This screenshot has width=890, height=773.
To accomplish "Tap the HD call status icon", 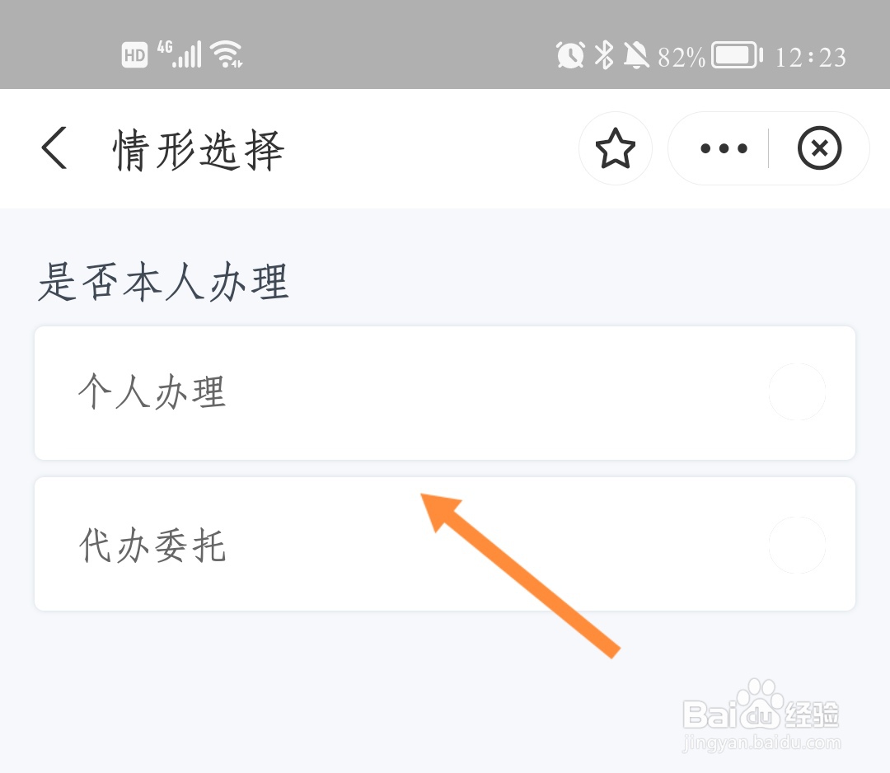I will (x=134, y=55).
